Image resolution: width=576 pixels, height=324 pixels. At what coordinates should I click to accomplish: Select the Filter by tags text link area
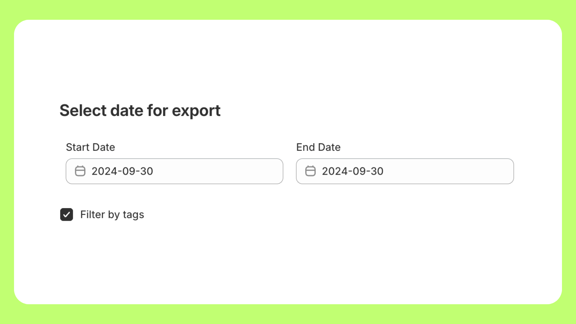pyautogui.click(x=112, y=215)
